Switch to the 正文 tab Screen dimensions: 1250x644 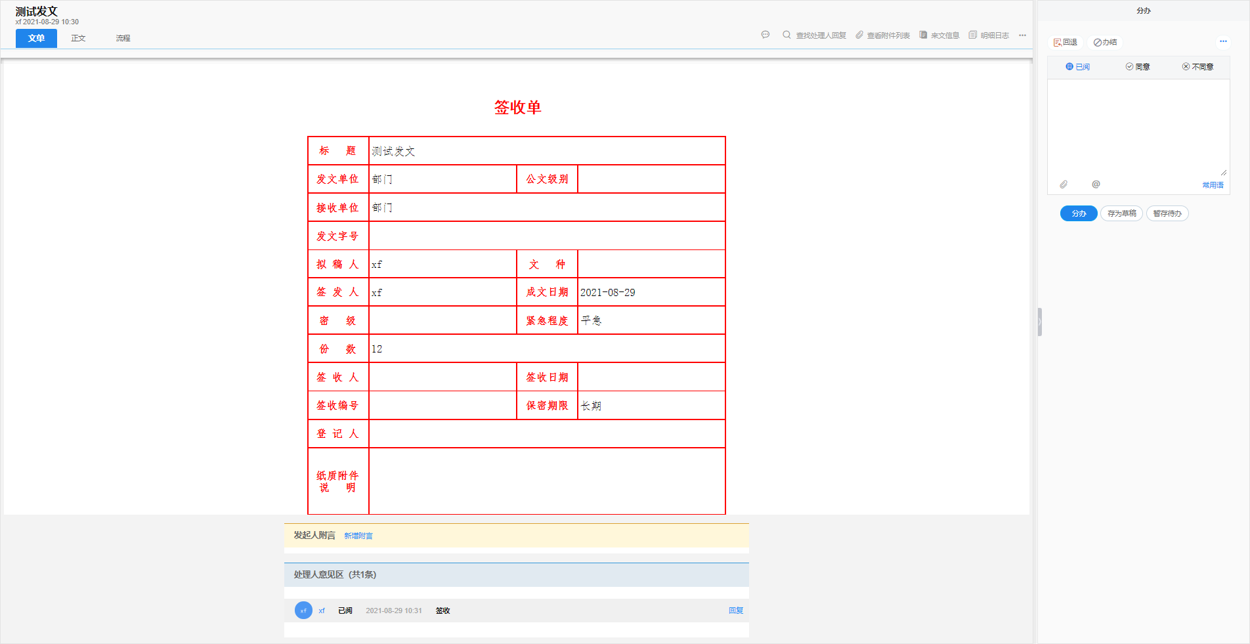coord(78,38)
